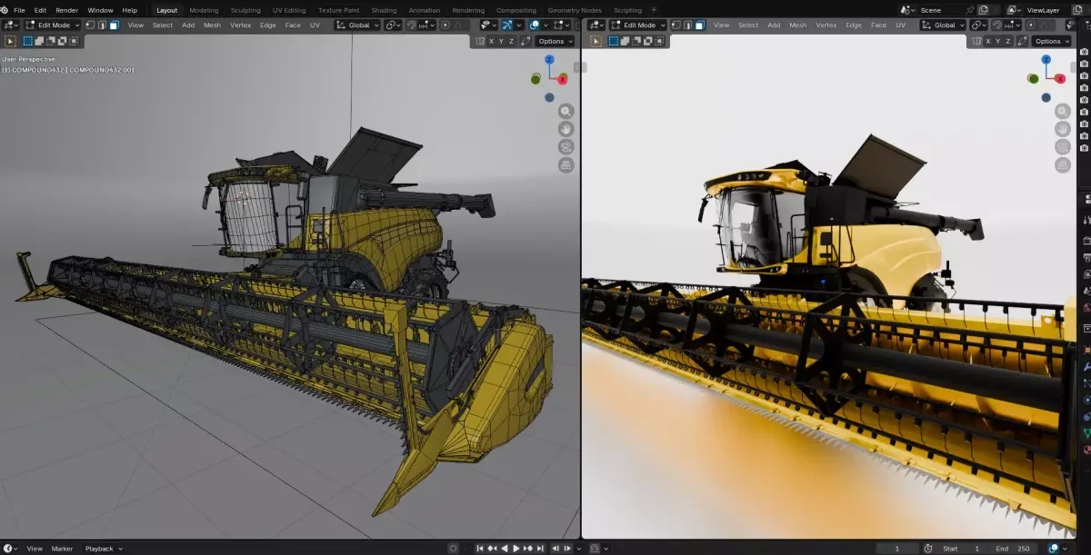This screenshot has width=1091, height=555.
Task: Open Edit Mode dropdown in right viewport
Action: [639, 25]
